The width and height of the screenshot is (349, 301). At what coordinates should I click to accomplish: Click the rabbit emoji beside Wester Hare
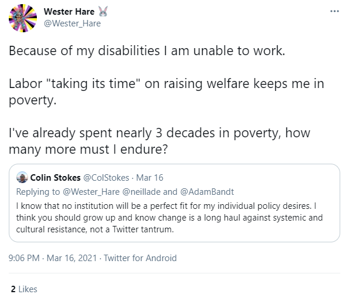(x=103, y=11)
